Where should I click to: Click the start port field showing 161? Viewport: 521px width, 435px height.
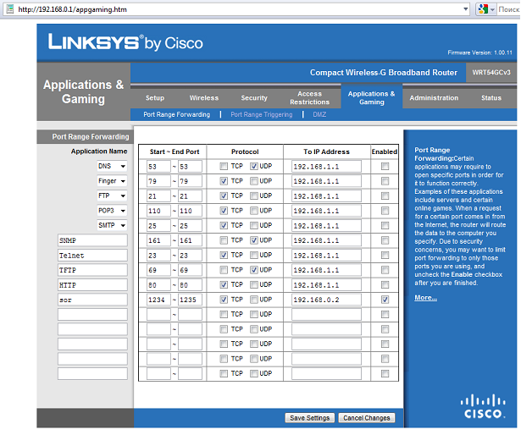tap(158, 240)
